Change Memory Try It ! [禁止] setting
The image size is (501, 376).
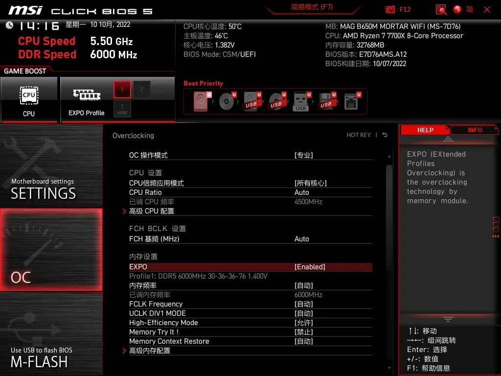[x=303, y=332]
